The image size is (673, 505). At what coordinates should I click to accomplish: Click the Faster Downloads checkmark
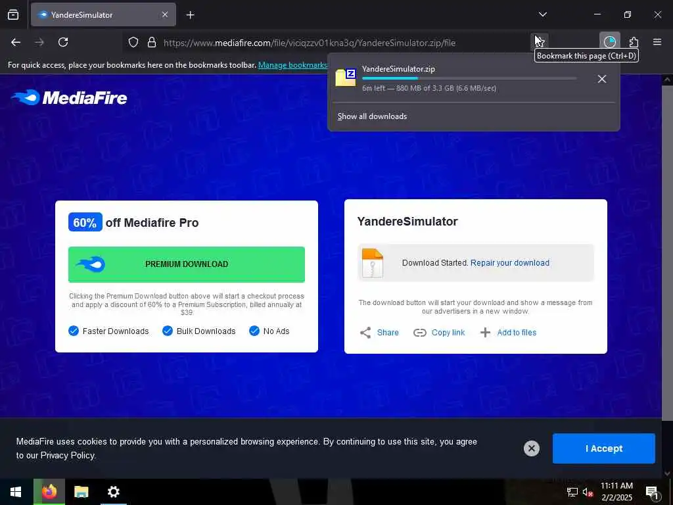74,331
